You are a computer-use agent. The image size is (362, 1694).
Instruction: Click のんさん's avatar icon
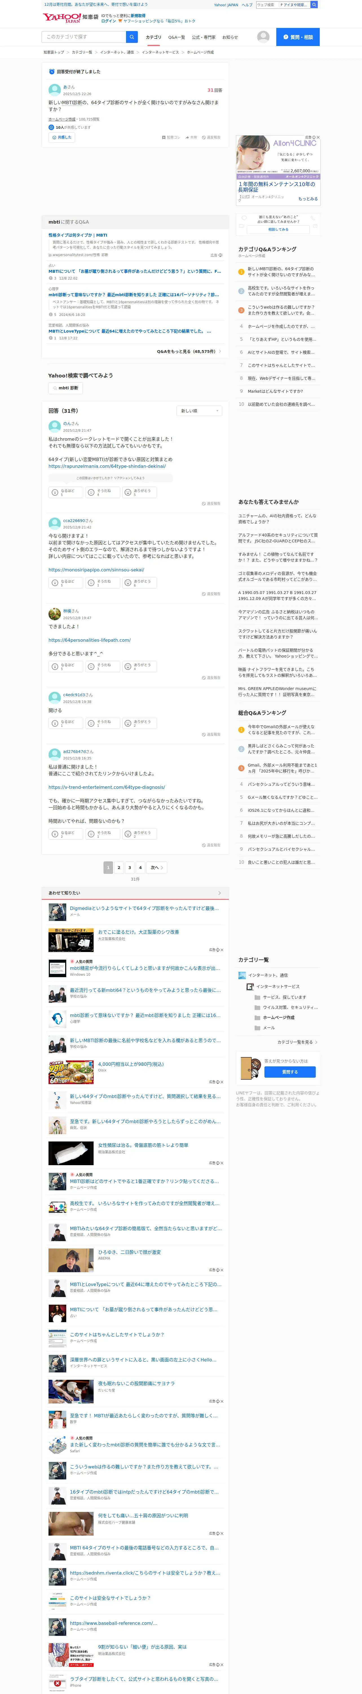[54, 427]
